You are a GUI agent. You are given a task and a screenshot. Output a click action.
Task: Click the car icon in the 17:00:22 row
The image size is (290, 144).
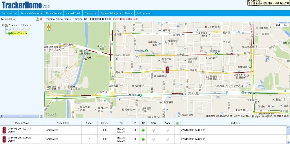[x=4, y=139]
